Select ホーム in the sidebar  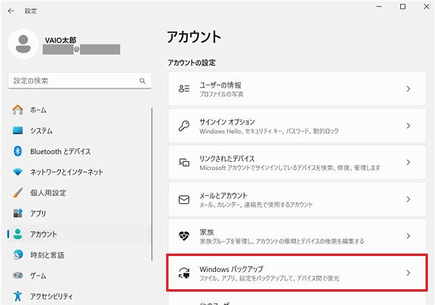[x=38, y=110]
